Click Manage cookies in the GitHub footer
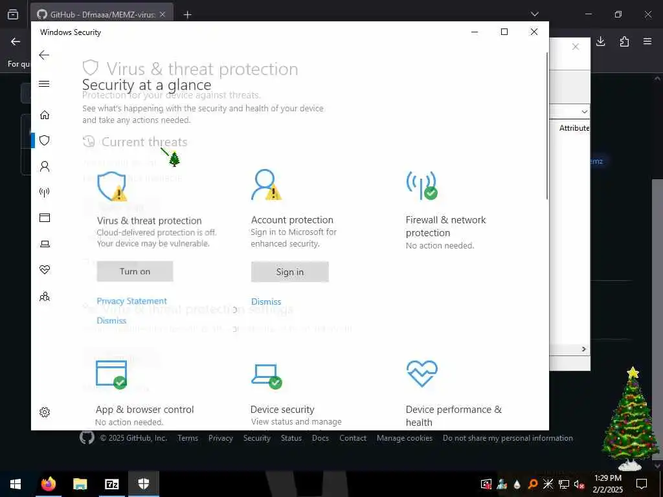The height and width of the screenshot is (497, 663). 405,438
